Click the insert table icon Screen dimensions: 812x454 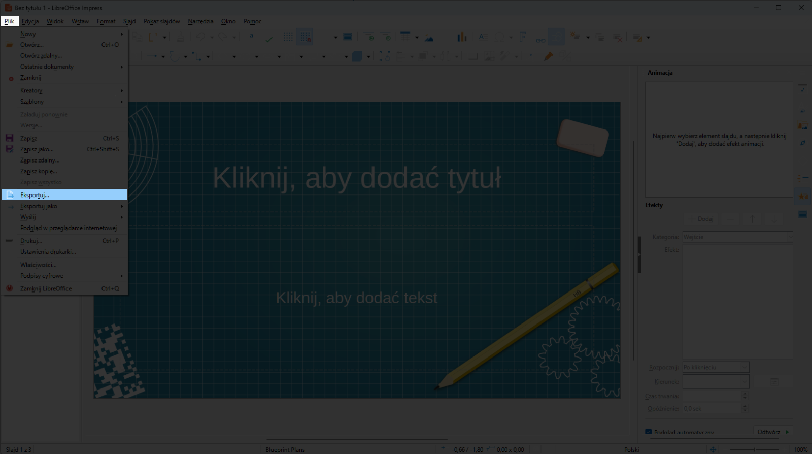[x=405, y=37]
